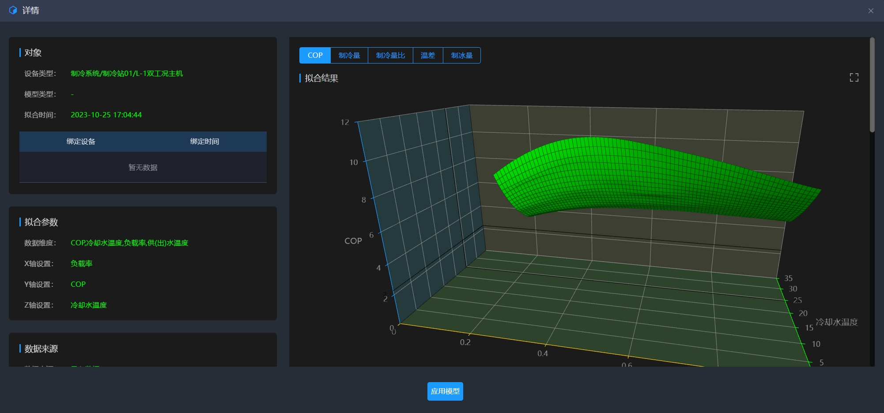Image resolution: width=884 pixels, height=413 pixels.
Task: Click the fit time value 2023-10-25
Action: click(106, 115)
